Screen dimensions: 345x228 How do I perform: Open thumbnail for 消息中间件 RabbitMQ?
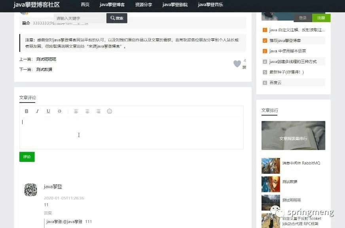pyautogui.click(x=271, y=166)
